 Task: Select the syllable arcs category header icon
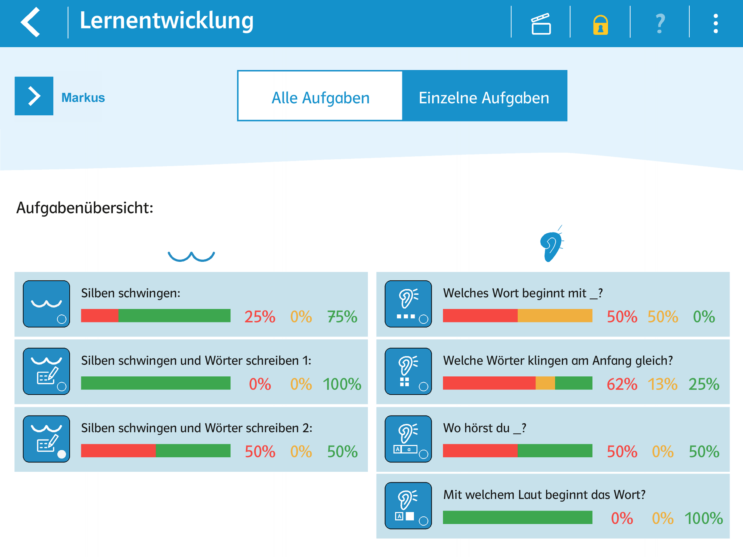coord(191,256)
